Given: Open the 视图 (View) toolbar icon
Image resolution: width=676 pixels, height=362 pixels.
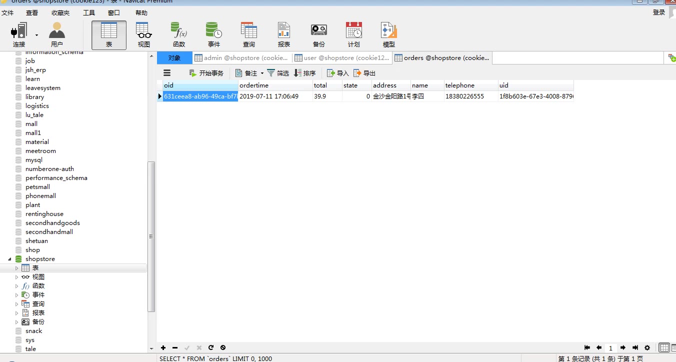Looking at the screenshot, I should [x=144, y=35].
